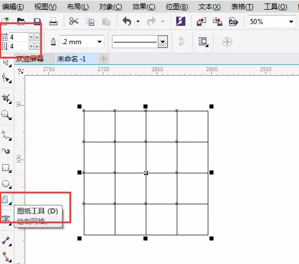Click the grid columns value field
299x264 pixels.
point(18,37)
